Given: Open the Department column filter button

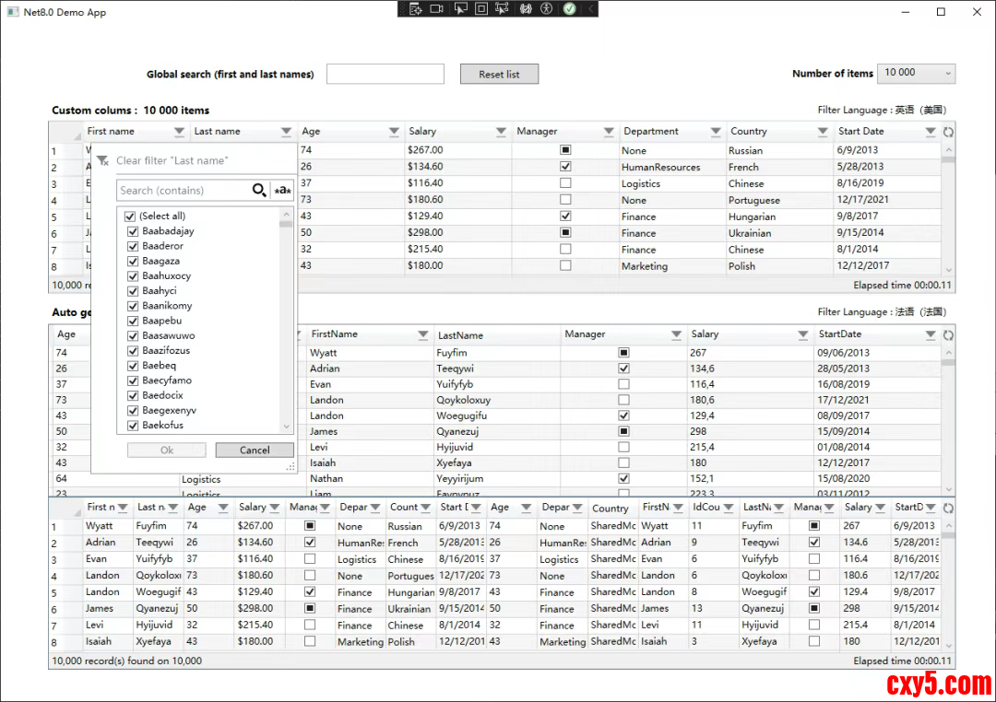Looking at the screenshot, I should (716, 132).
